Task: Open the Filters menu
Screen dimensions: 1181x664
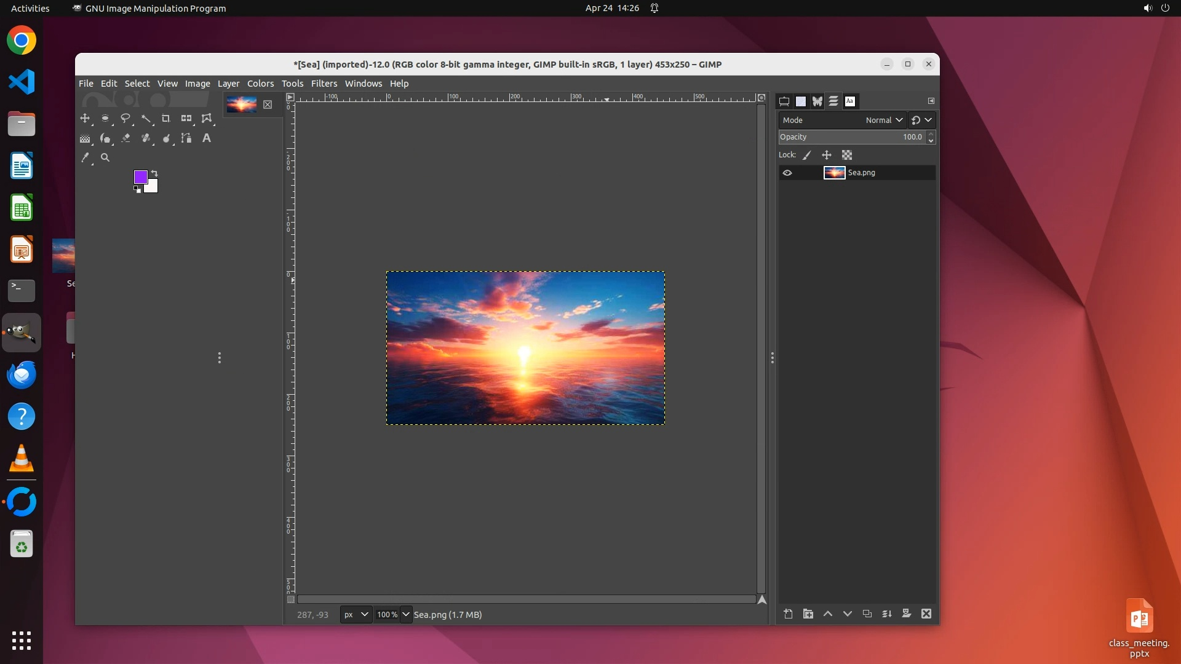Action: 324,84
